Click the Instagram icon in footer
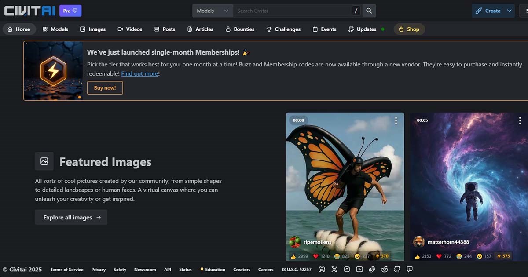This screenshot has width=528, height=277. pyautogui.click(x=347, y=269)
